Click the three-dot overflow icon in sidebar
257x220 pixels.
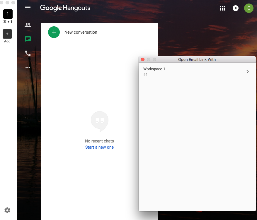click(28, 67)
